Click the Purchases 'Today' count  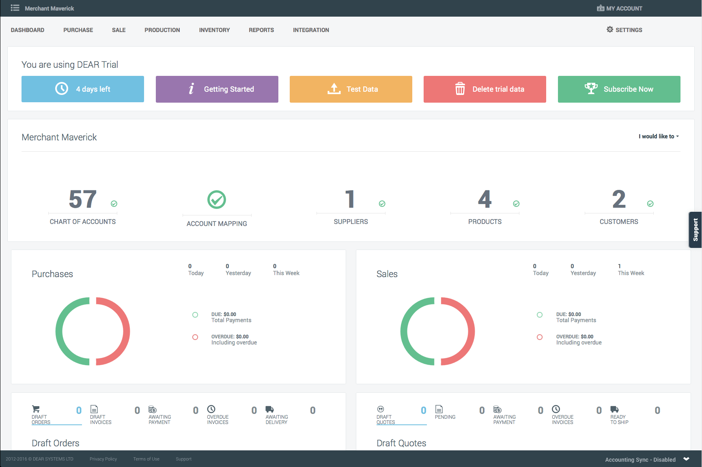(x=190, y=266)
